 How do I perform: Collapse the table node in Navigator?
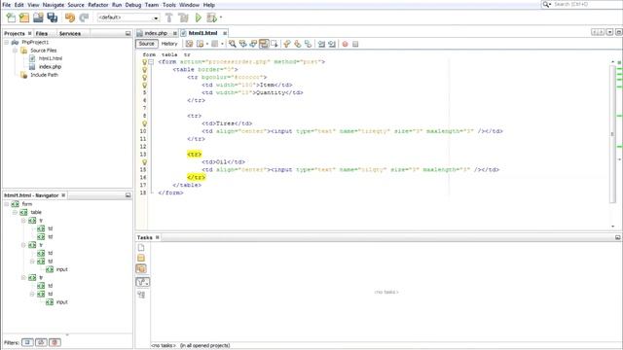16,212
